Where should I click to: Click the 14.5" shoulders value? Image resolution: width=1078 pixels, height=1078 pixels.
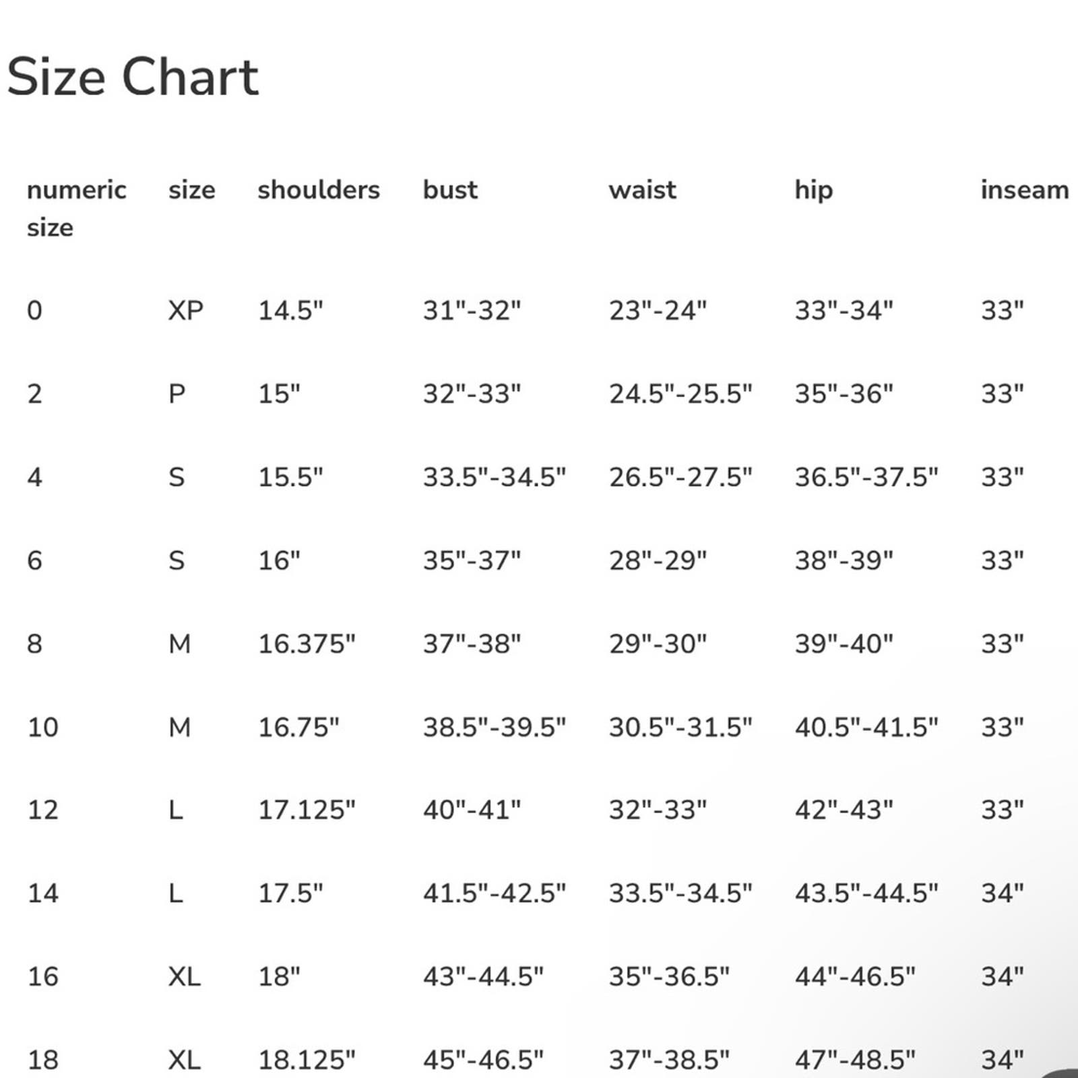[x=290, y=311]
